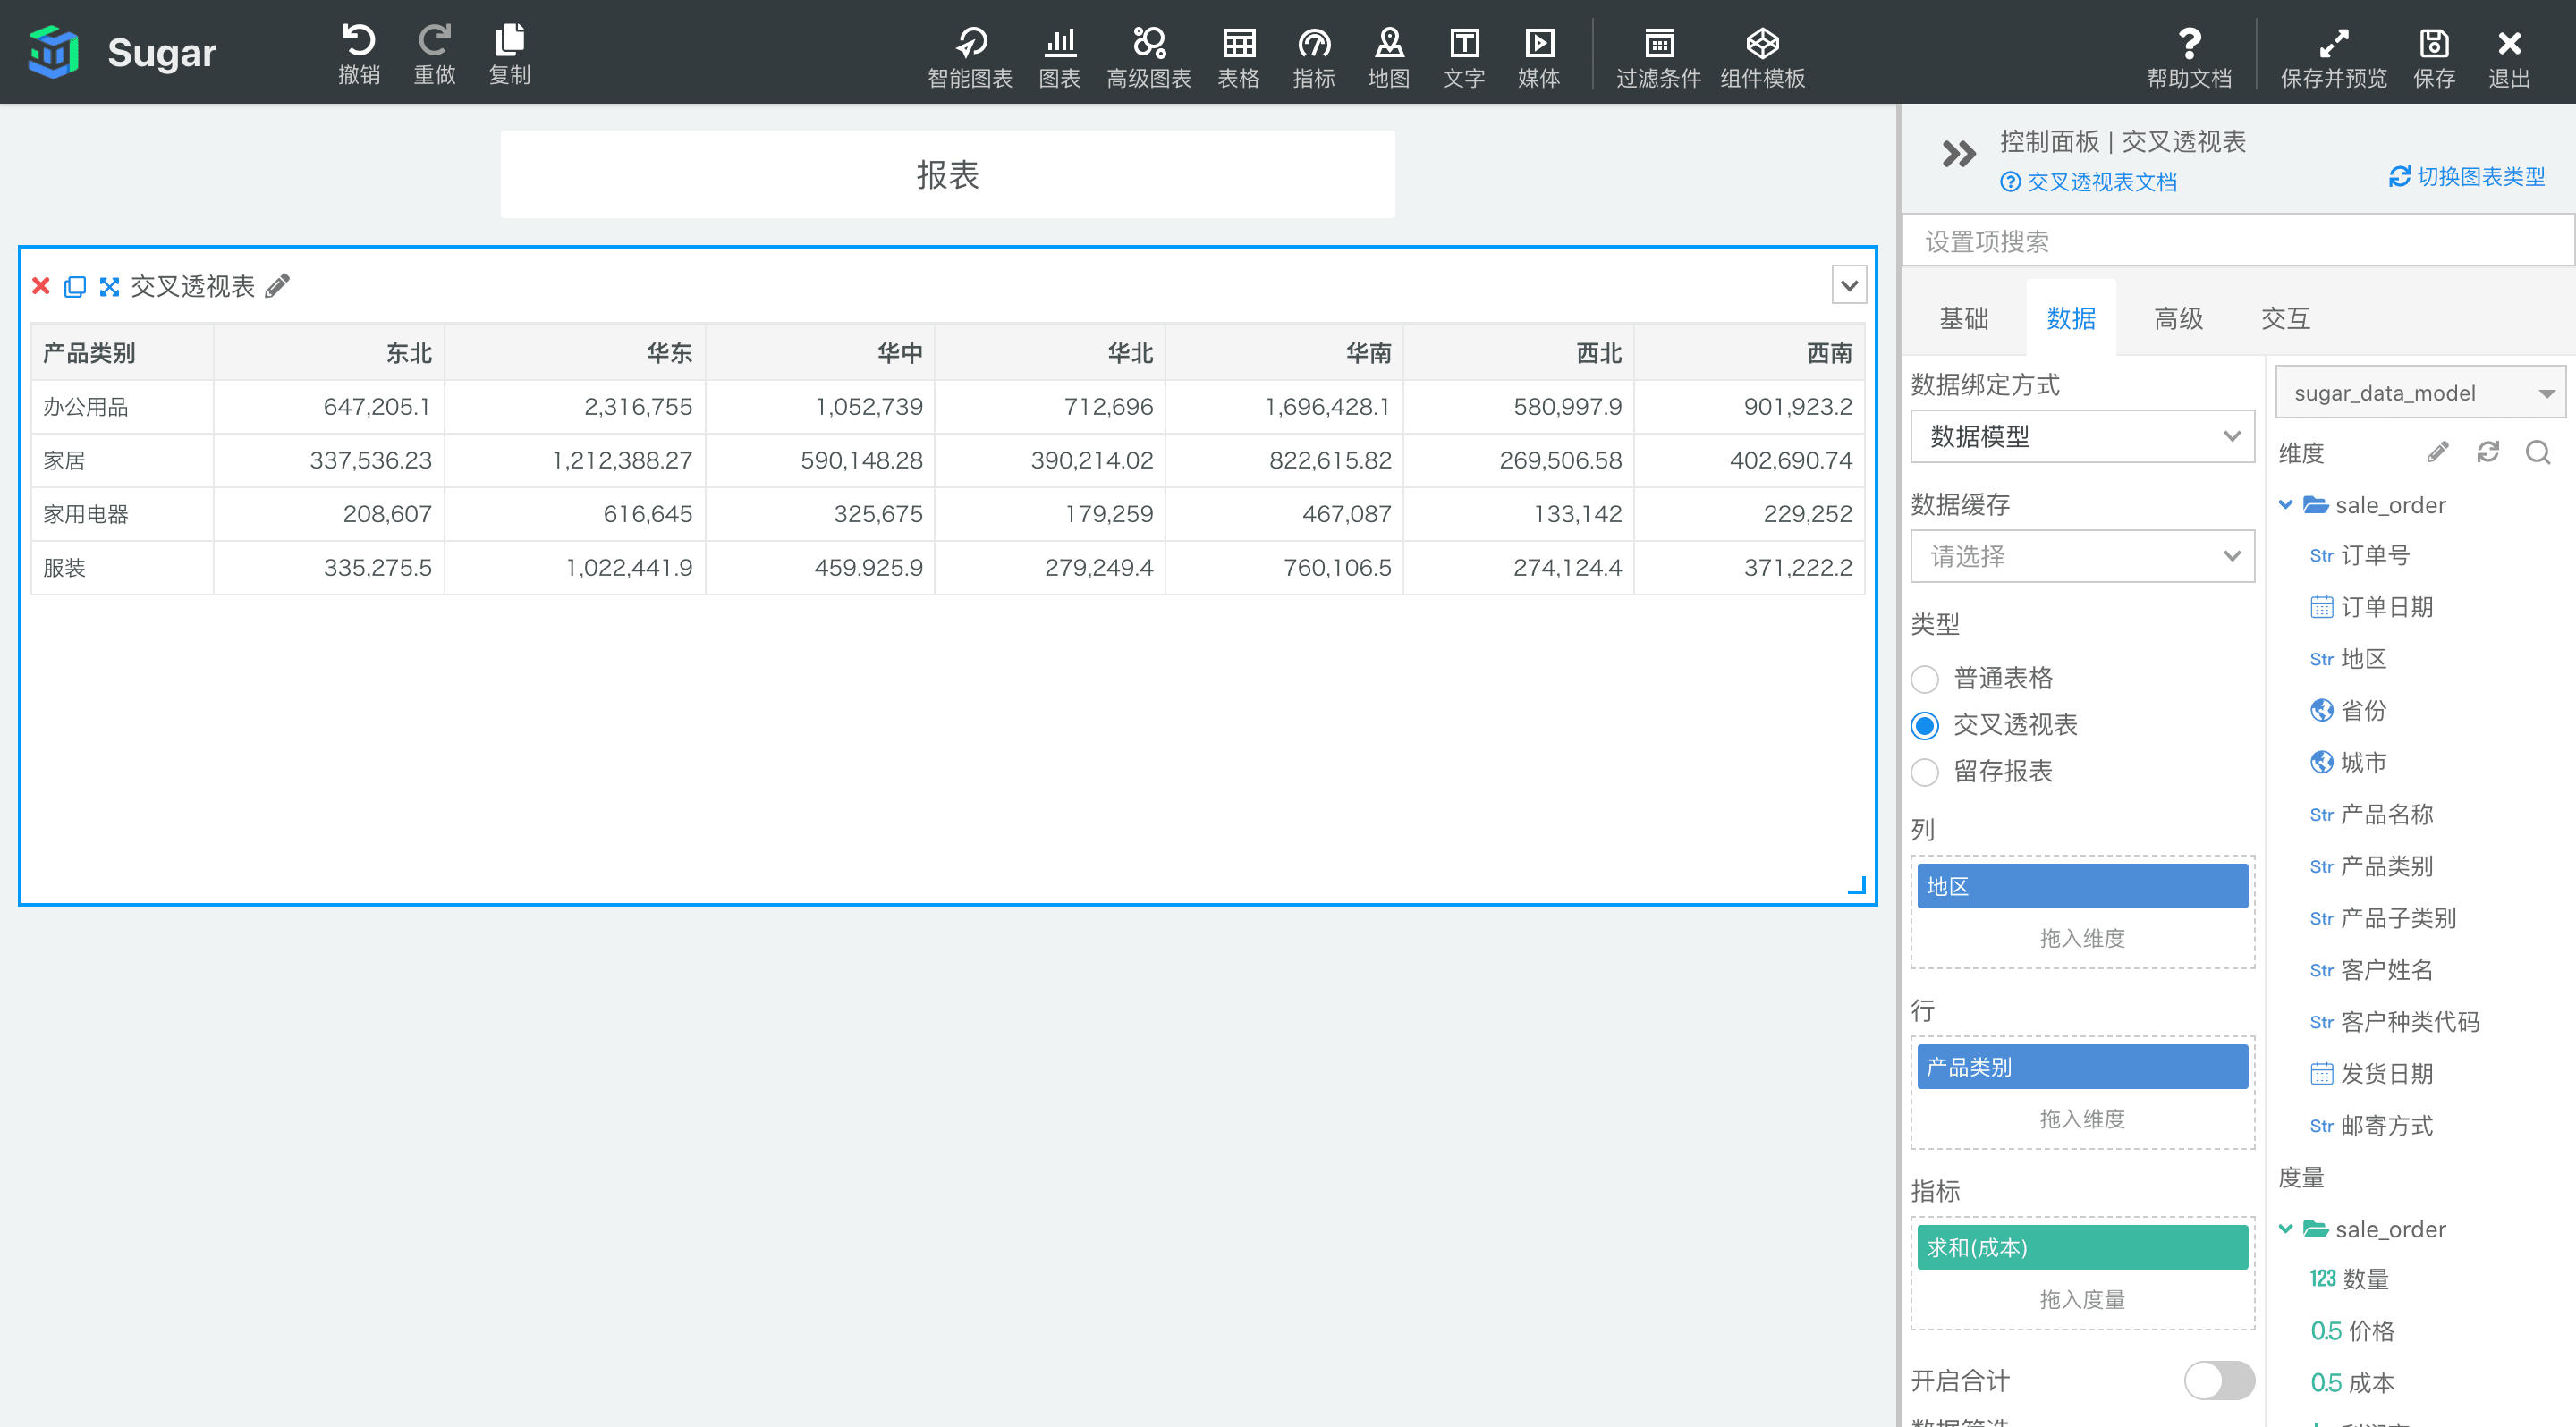Click the 家用电器 row label
The image size is (2576, 1427).
click(x=85, y=515)
